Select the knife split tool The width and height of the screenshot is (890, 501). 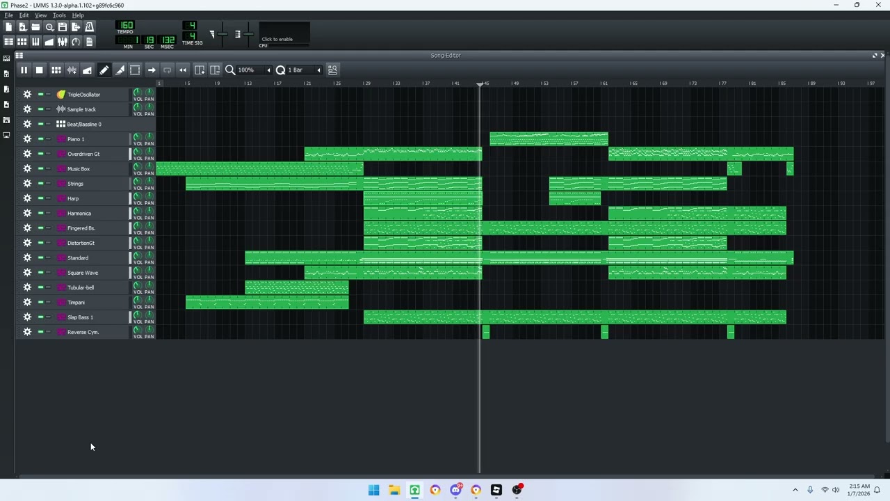point(120,70)
